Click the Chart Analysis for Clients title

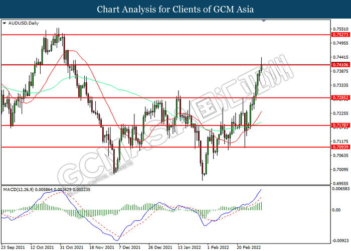[x=175, y=10]
